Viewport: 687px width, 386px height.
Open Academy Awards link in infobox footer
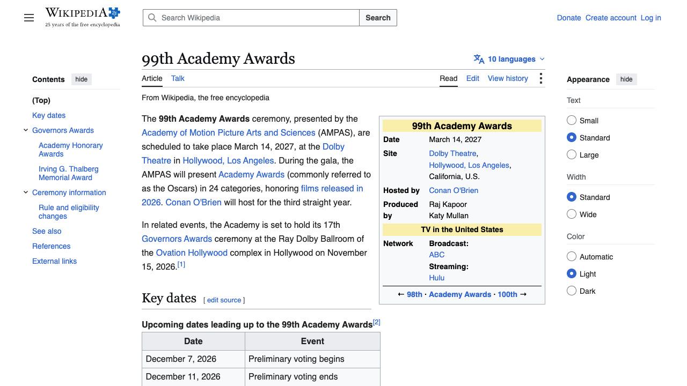460,294
